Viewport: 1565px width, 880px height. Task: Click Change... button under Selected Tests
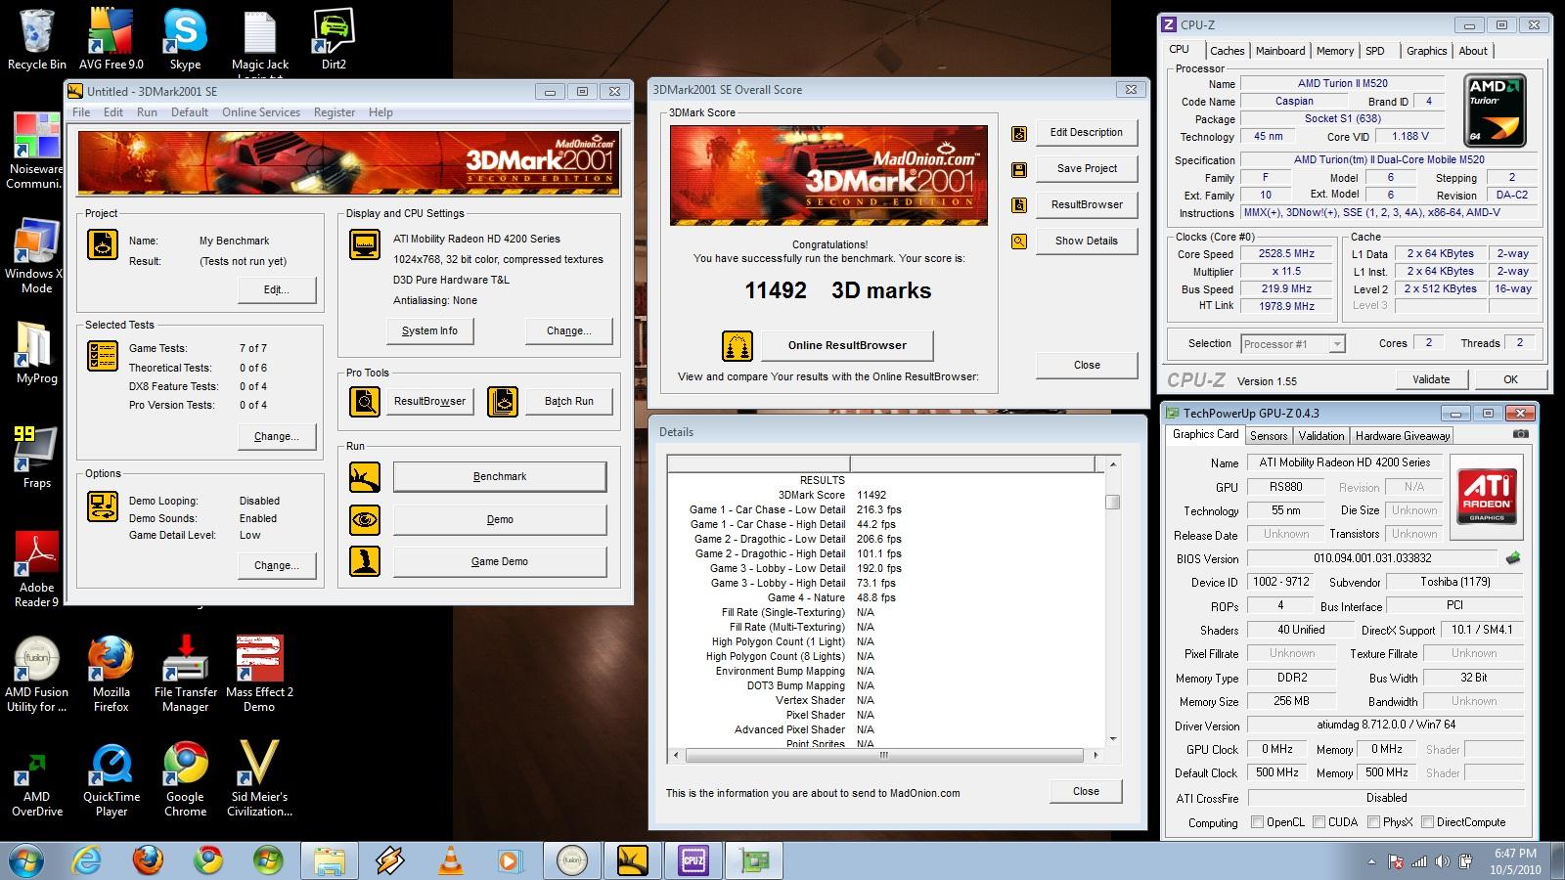tap(277, 436)
